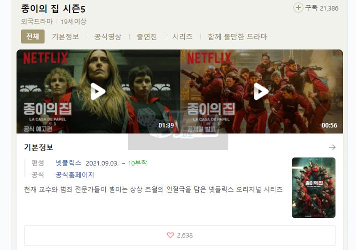Go to the 출연진 tab
The image size is (356, 250).
(147, 36)
